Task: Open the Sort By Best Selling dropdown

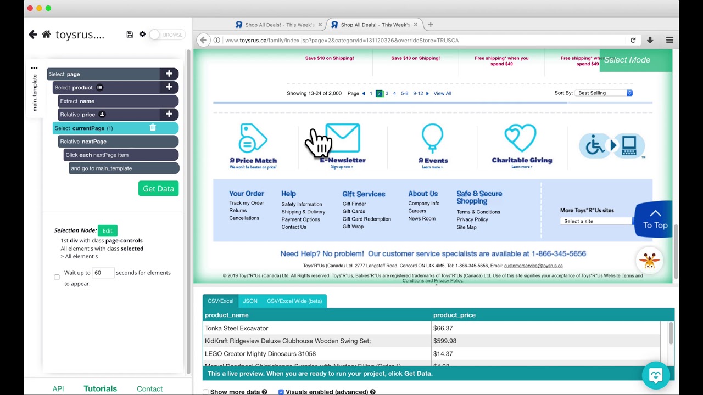Action: [604, 93]
